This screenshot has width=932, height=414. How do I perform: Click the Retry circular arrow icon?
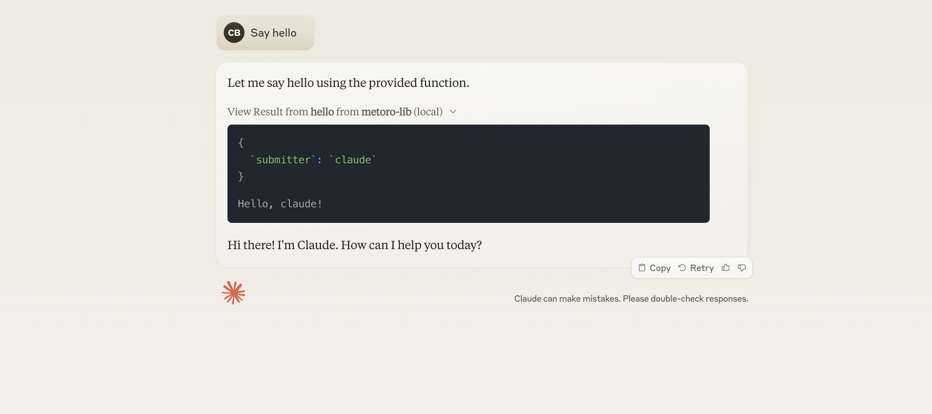point(682,268)
